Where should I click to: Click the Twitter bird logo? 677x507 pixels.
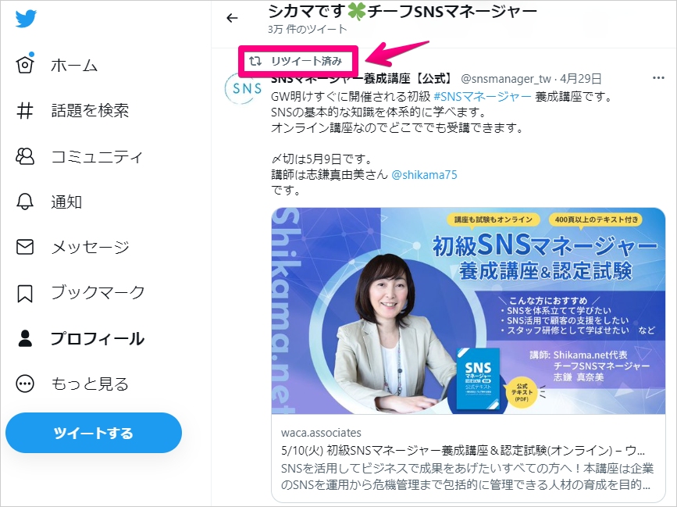pyautogui.click(x=26, y=19)
